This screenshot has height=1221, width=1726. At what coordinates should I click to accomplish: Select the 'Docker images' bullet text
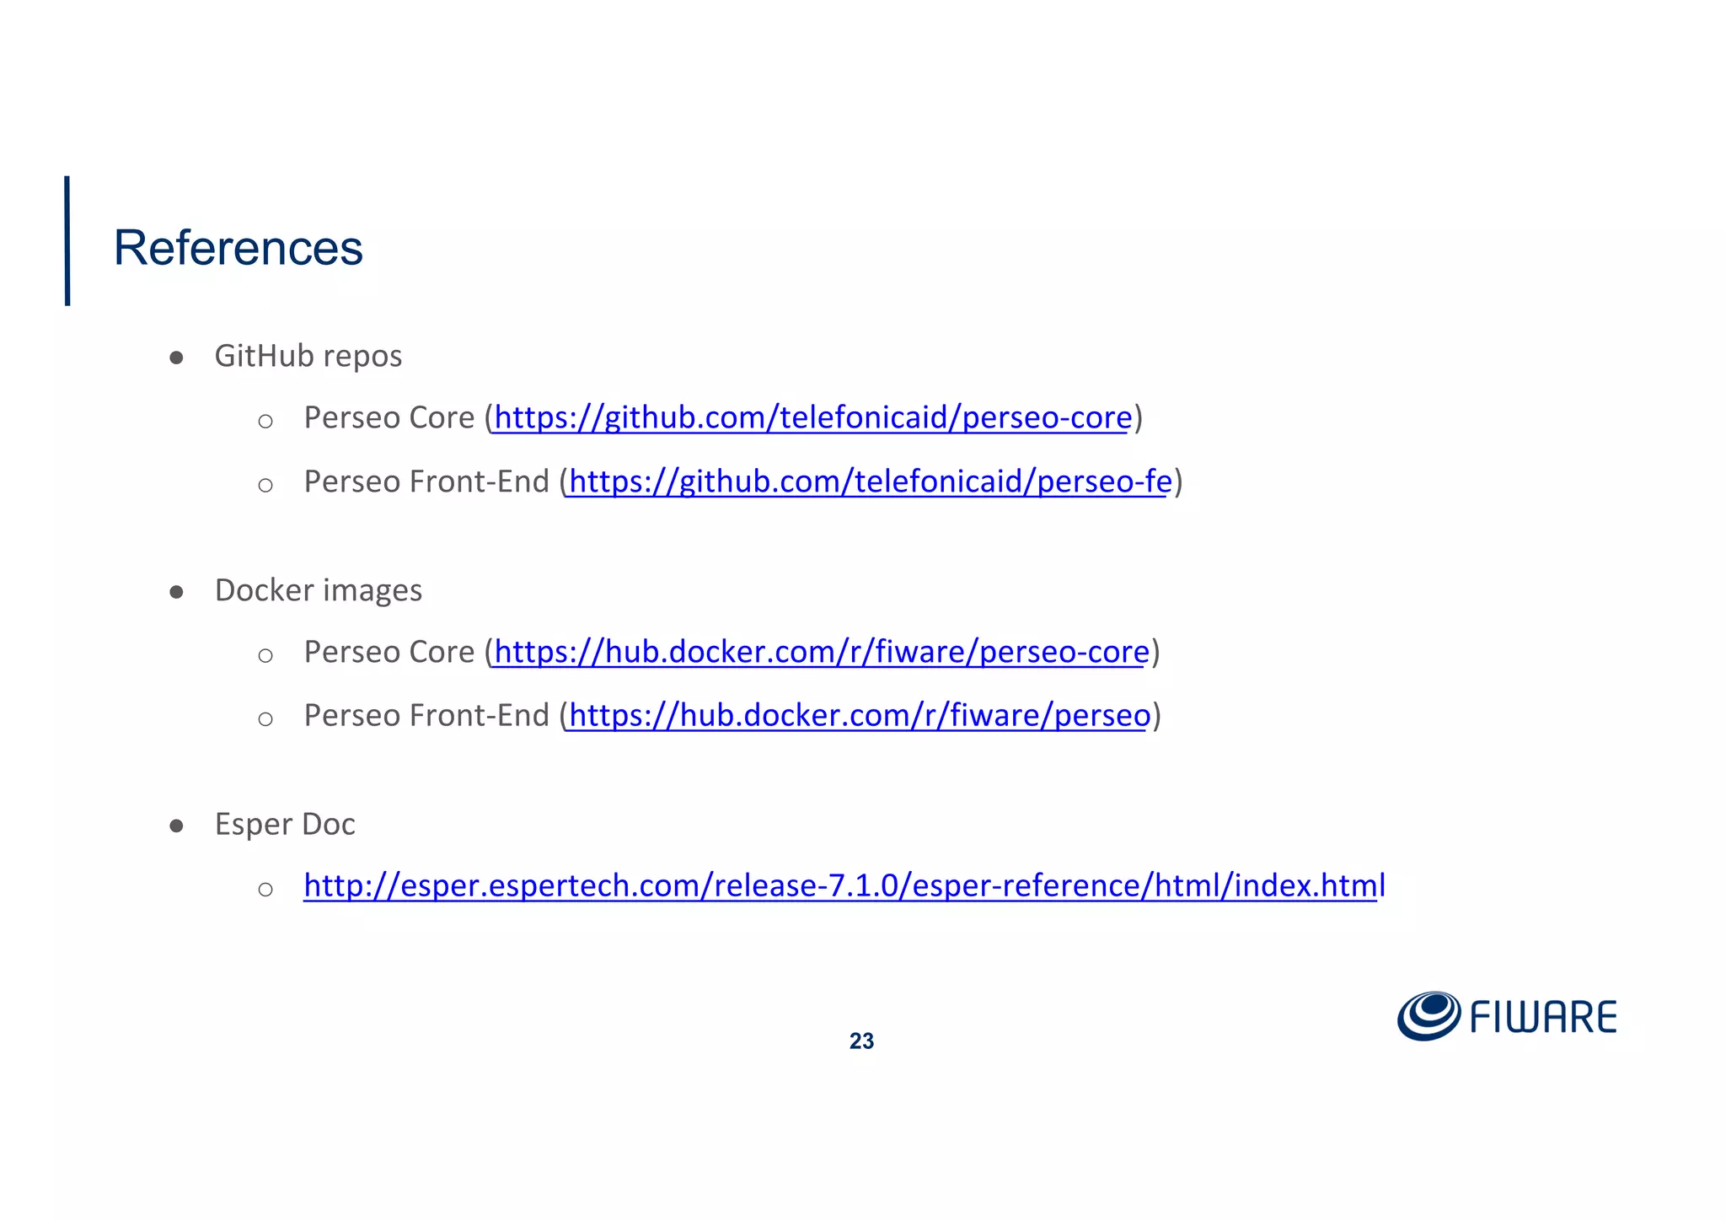pos(319,590)
